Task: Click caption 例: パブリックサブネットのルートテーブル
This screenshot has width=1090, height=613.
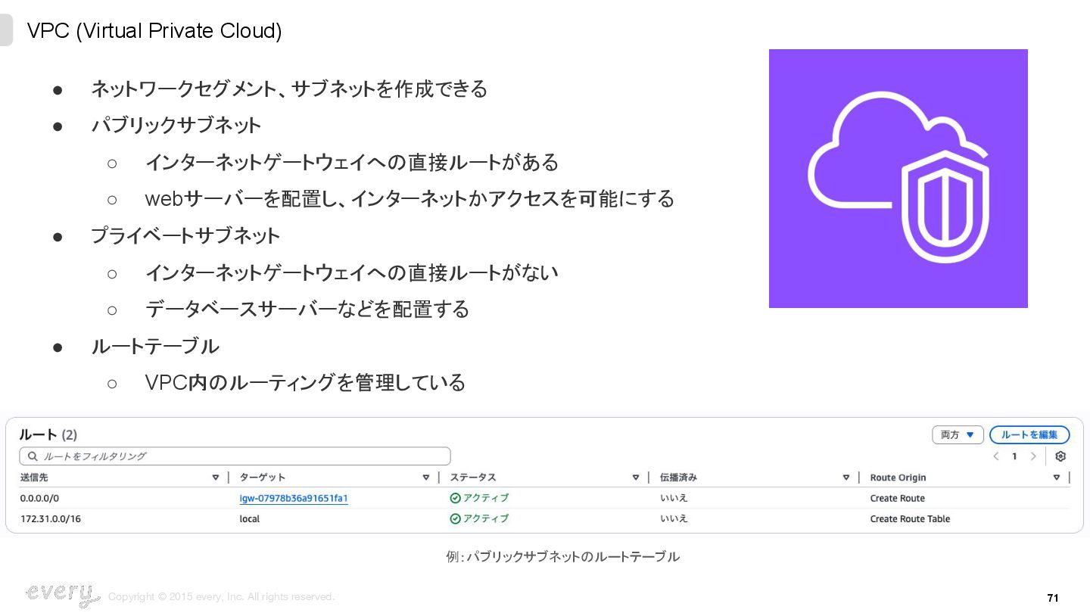Action: 562,557
